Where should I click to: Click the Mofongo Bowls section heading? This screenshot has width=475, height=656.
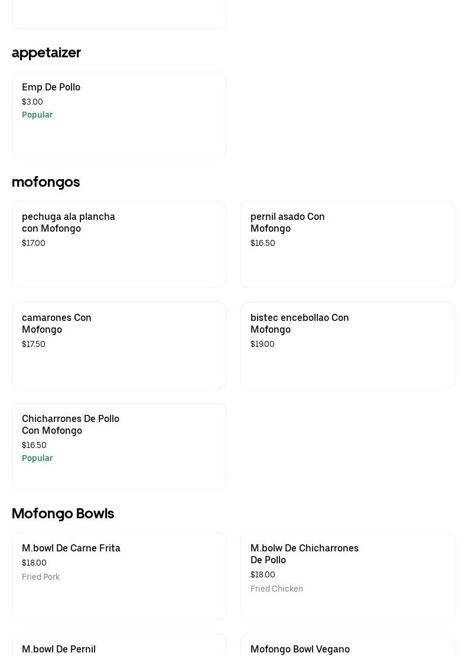[63, 514]
